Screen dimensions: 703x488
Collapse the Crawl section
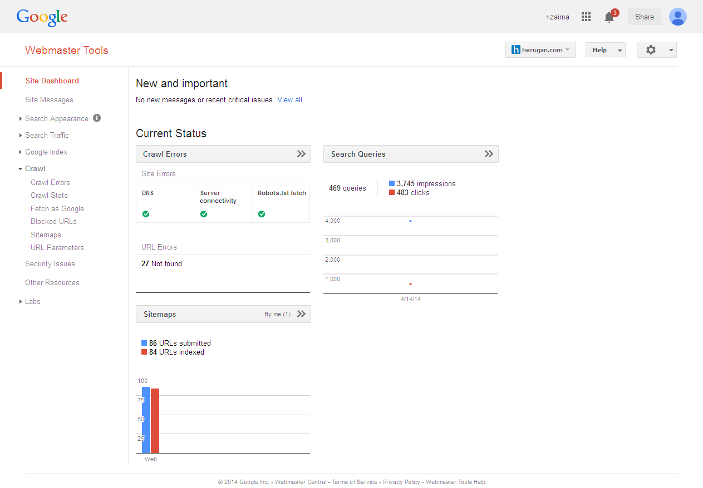[x=21, y=169]
